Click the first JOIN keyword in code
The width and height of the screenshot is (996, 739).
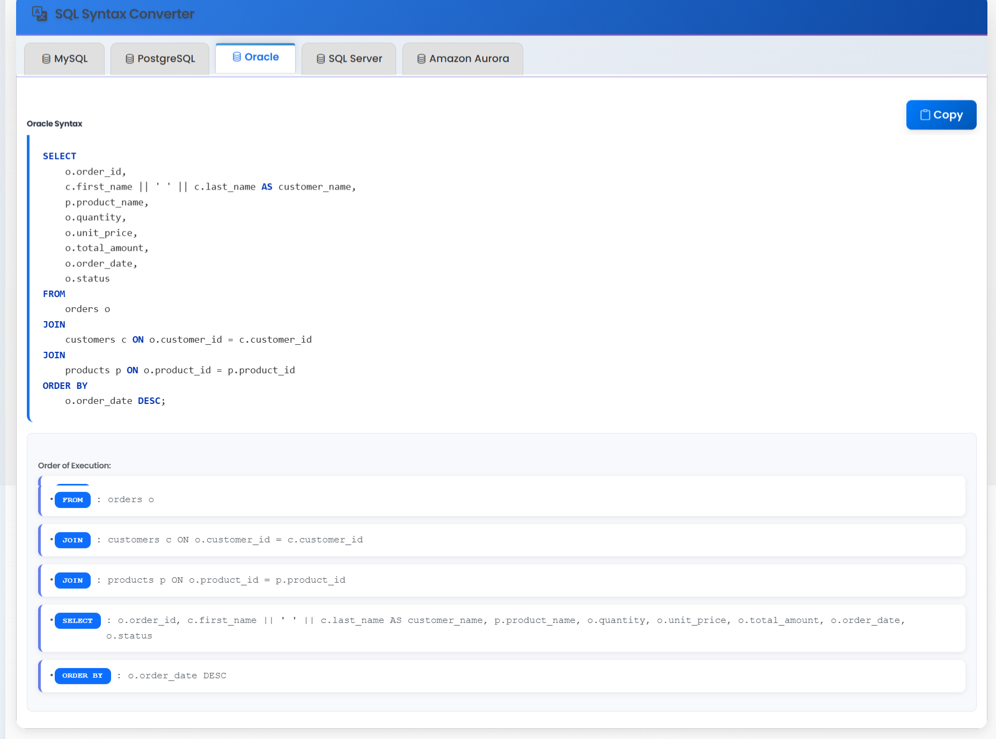tap(54, 324)
